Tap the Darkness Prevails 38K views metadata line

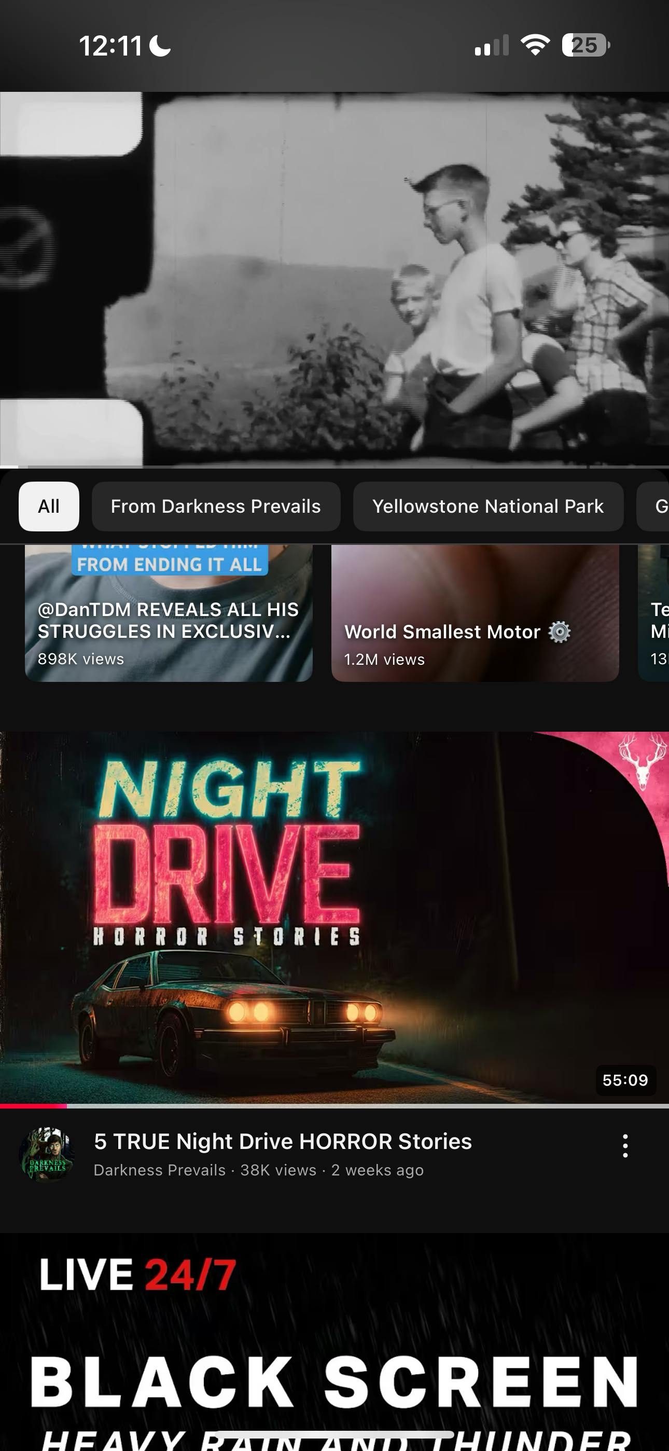tap(258, 1170)
